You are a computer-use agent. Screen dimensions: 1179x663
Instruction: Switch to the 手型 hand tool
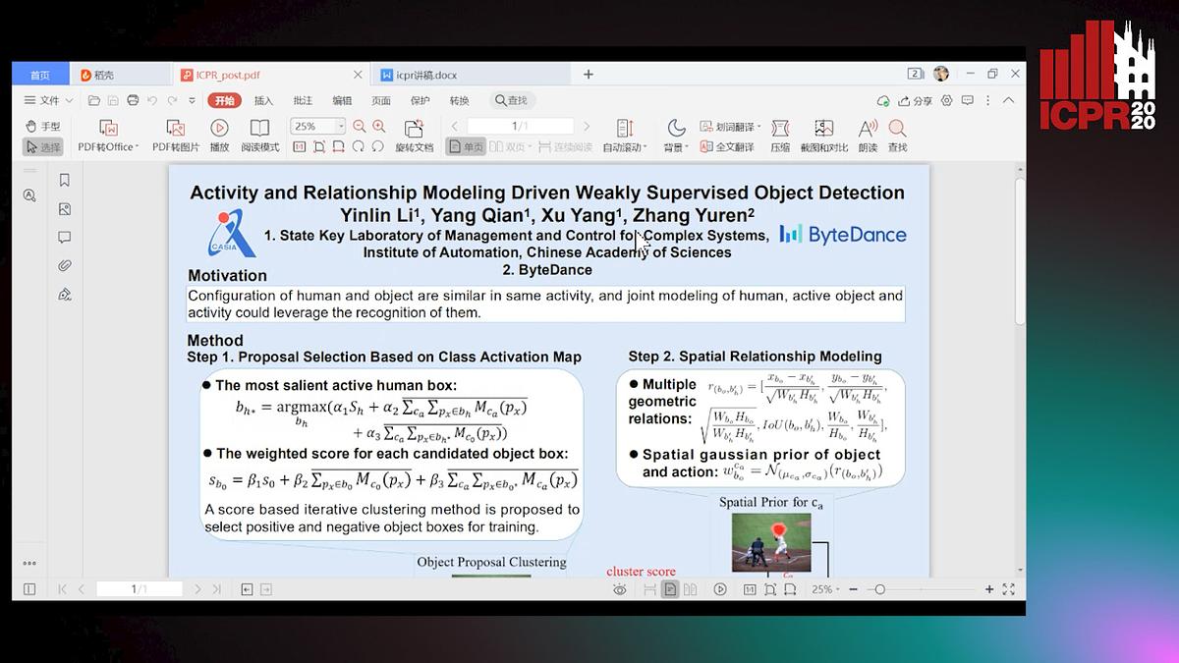click(41, 124)
